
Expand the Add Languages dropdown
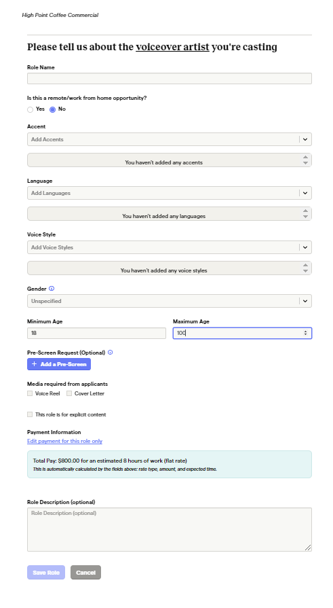point(169,193)
